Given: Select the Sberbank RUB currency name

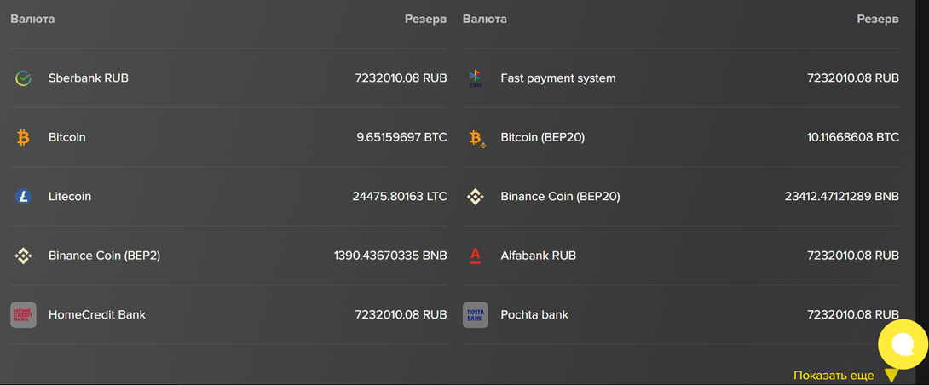Looking at the screenshot, I should (89, 78).
